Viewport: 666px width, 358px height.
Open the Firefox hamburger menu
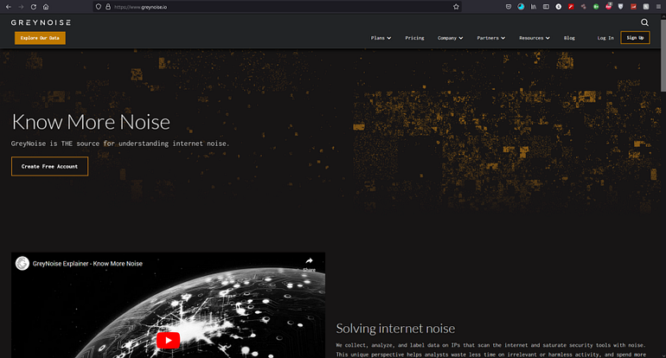(x=658, y=7)
